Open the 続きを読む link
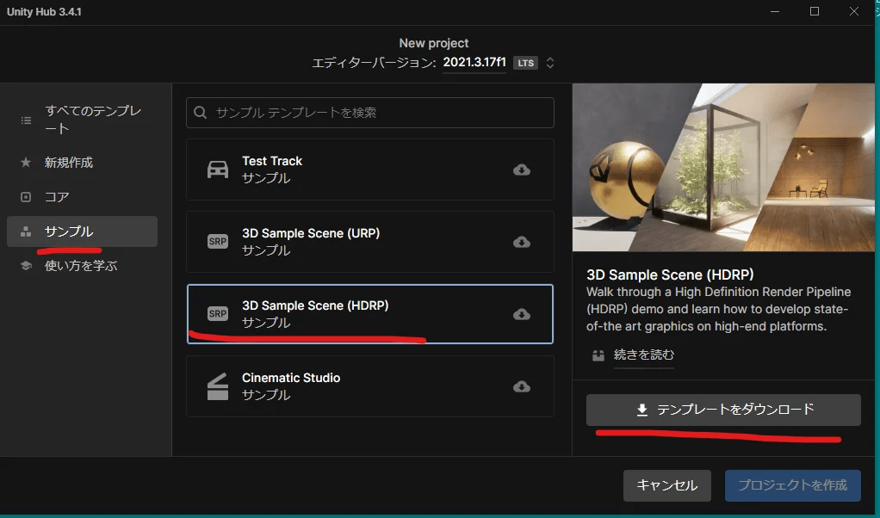The width and height of the screenshot is (880, 518). 644,355
